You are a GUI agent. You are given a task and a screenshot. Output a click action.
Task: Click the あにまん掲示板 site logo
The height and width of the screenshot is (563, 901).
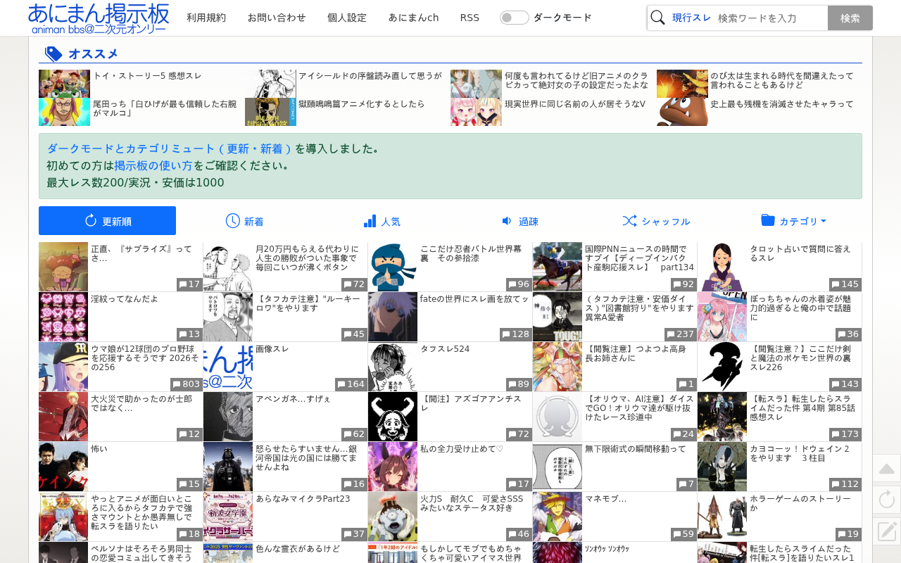coord(99,18)
